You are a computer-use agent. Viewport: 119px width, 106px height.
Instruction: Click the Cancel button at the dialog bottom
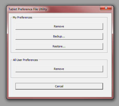click(x=59, y=86)
